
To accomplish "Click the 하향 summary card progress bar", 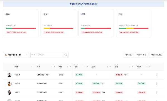I will [134, 28].
